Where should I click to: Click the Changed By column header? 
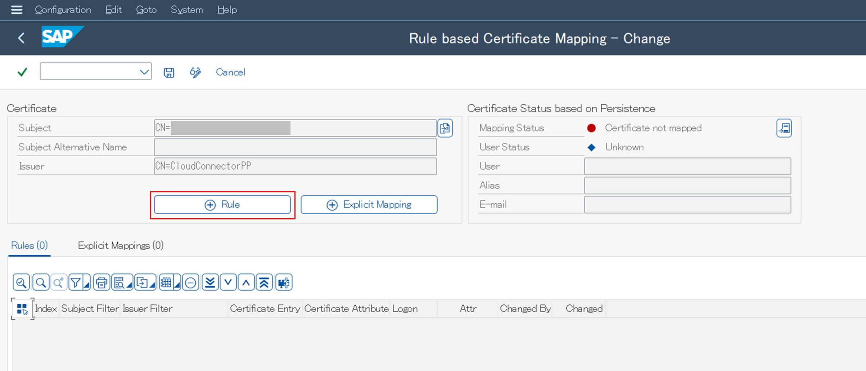[x=526, y=309]
